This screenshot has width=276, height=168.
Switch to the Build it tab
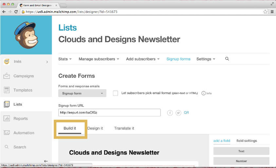pos(70,128)
